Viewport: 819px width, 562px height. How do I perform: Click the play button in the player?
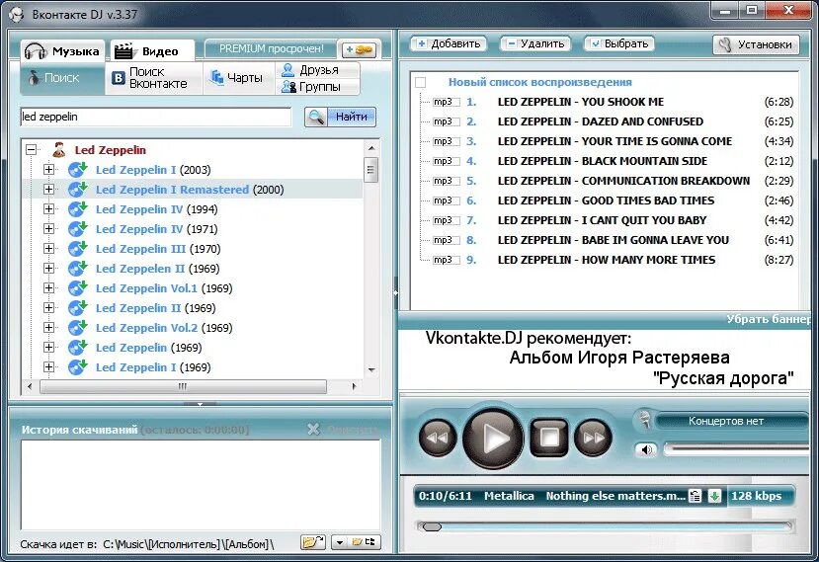click(x=493, y=439)
